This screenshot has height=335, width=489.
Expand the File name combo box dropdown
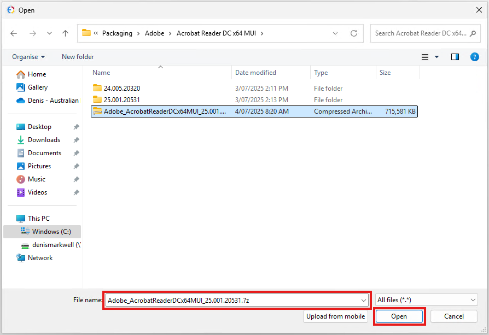point(363,300)
